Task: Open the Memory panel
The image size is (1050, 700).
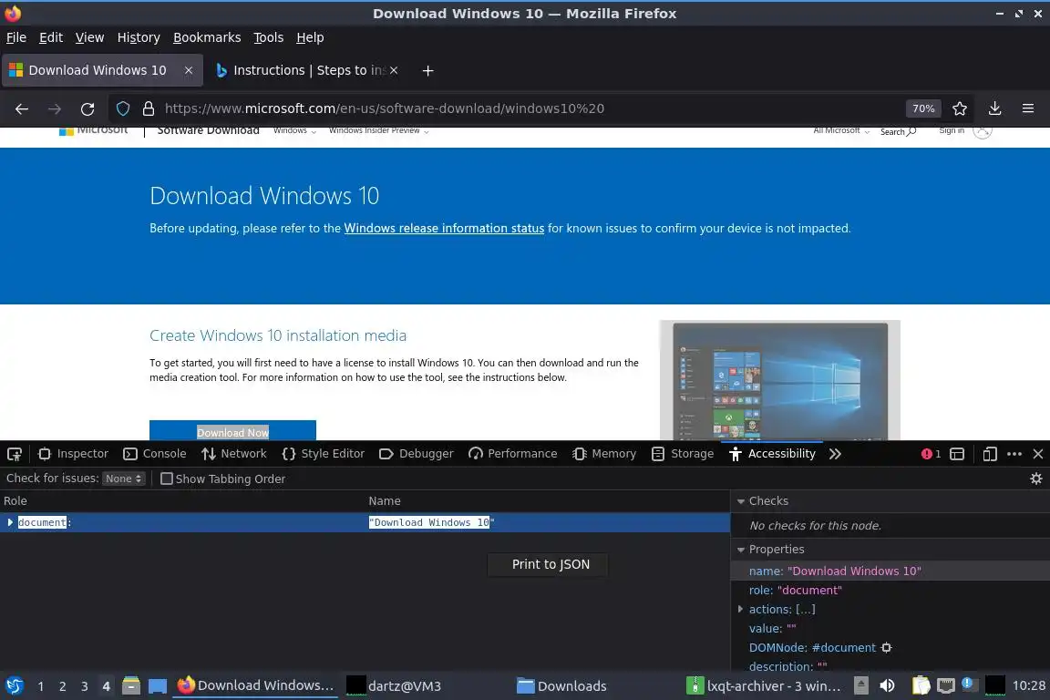Action: click(x=604, y=454)
